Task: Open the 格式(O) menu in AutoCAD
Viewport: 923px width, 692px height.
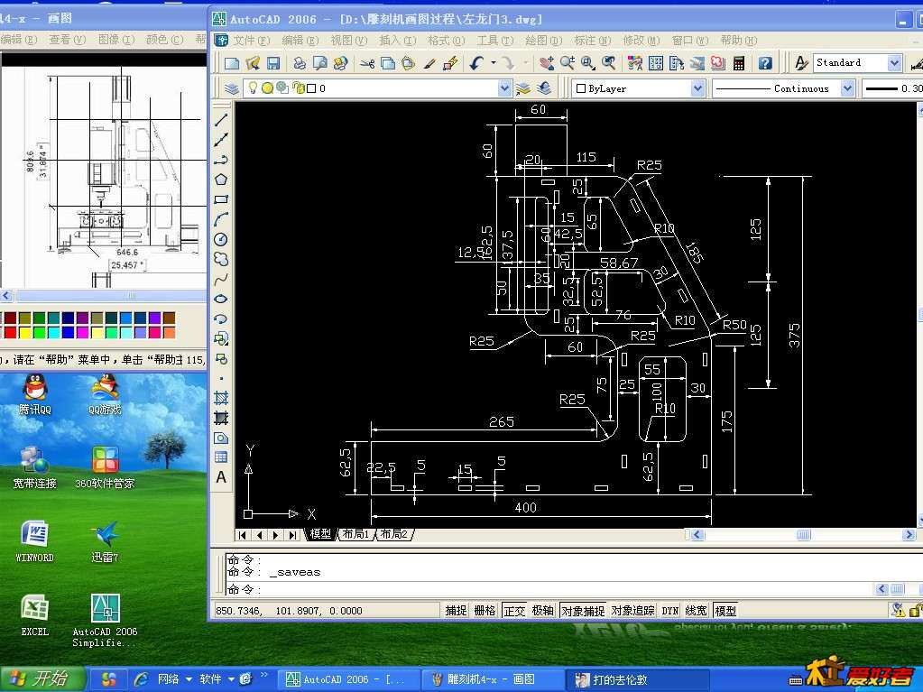Action: click(x=447, y=41)
